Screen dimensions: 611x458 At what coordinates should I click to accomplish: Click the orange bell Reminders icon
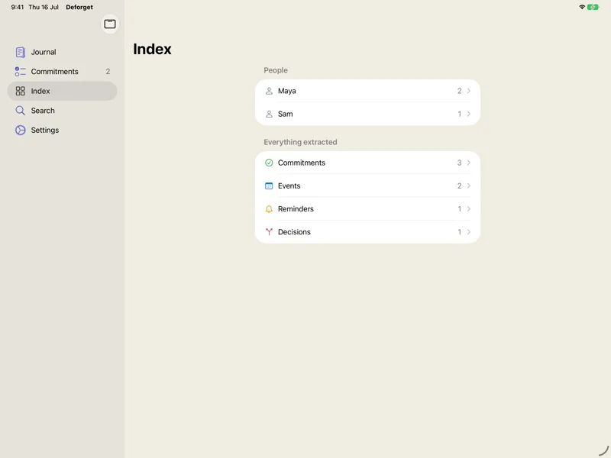click(269, 209)
